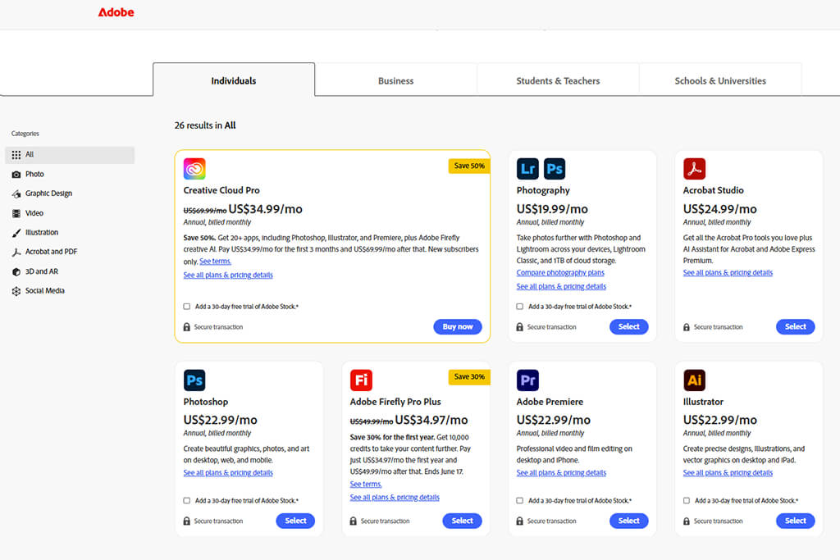This screenshot has height=560, width=840.
Task: Select the Photoshop plan
Action: tap(295, 521)
